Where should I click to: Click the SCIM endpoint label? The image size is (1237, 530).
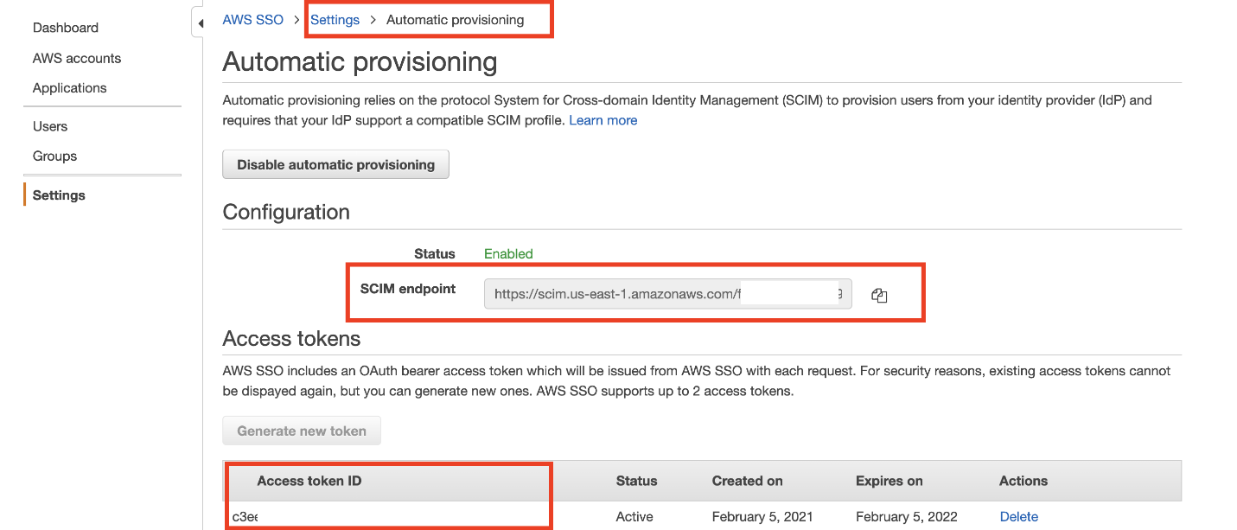(408, 289)
